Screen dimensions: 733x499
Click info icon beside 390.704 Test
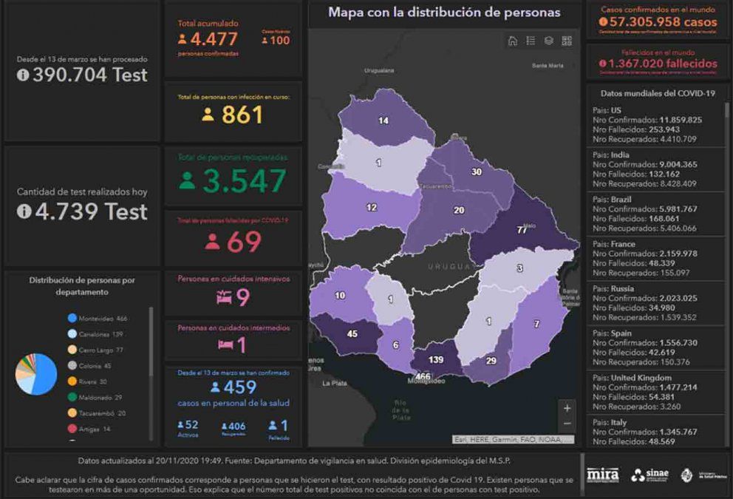[23, 75]
